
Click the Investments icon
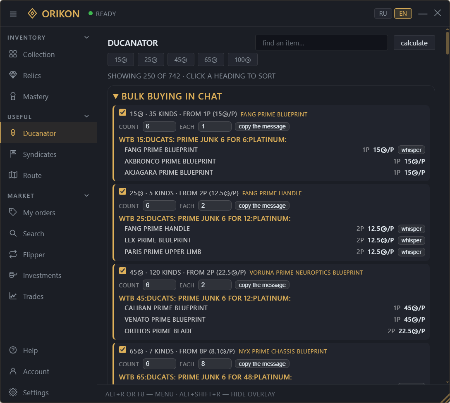click(13, 275)
